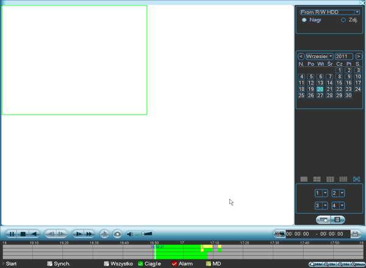
Task: Toggle the Synch. checkbox
Action: [49, 264]
